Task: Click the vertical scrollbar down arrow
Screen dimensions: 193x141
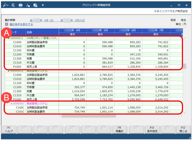Action: point(184,113)
